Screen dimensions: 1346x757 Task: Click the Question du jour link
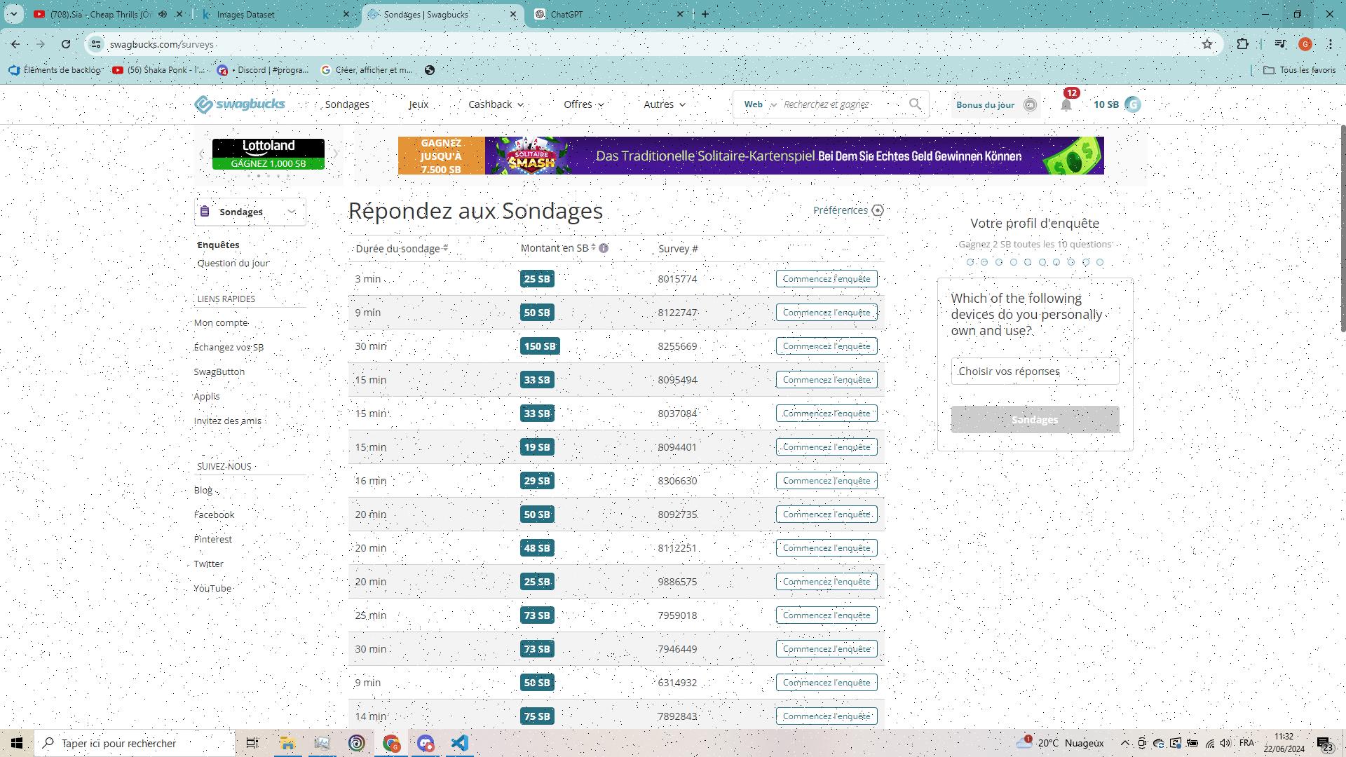click(x=233, y=263)
